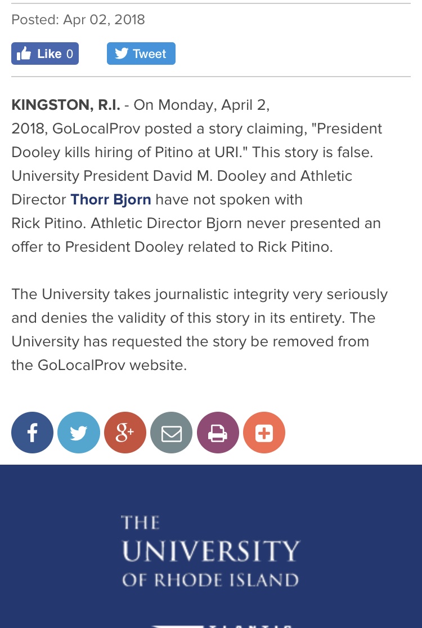Click the paragraph beginning The University takes
Viewport: 422px width, 628px height.
pos(199,329)
